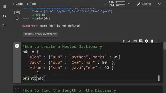Copy link to the cell
Image resolution: width=166 pixels, height=93 pixels.
point(135,41)
